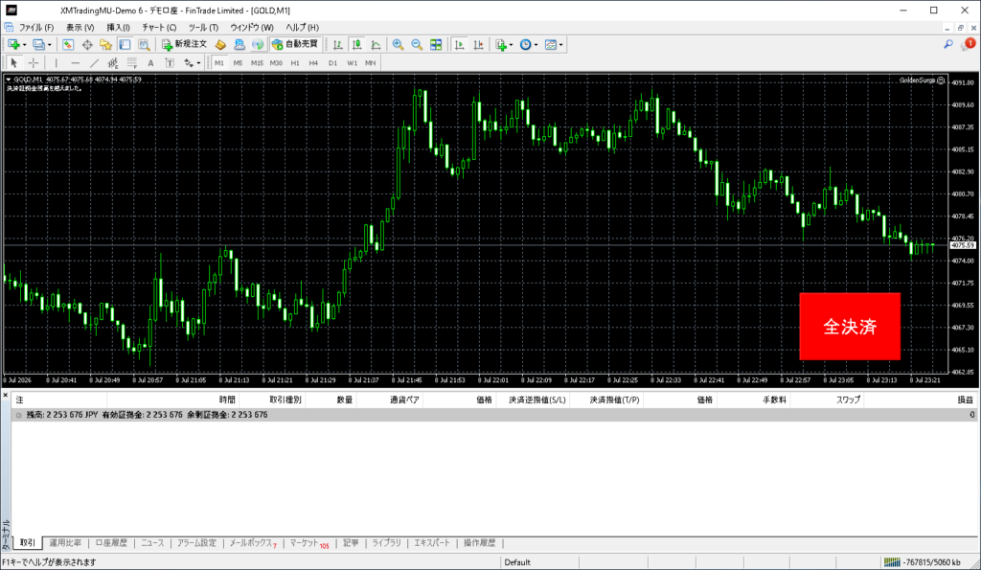
Task: Toggle 自動売買 auto trading
Action: 295,44
